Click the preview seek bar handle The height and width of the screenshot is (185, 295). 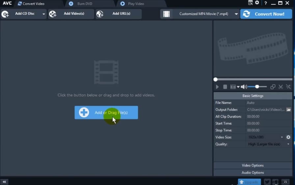click(216, 80)
